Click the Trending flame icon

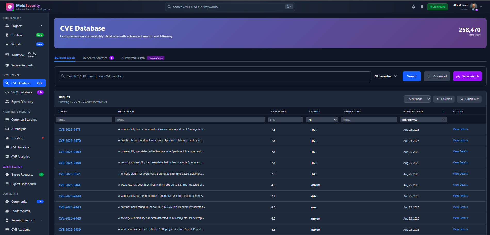[7, 138]
